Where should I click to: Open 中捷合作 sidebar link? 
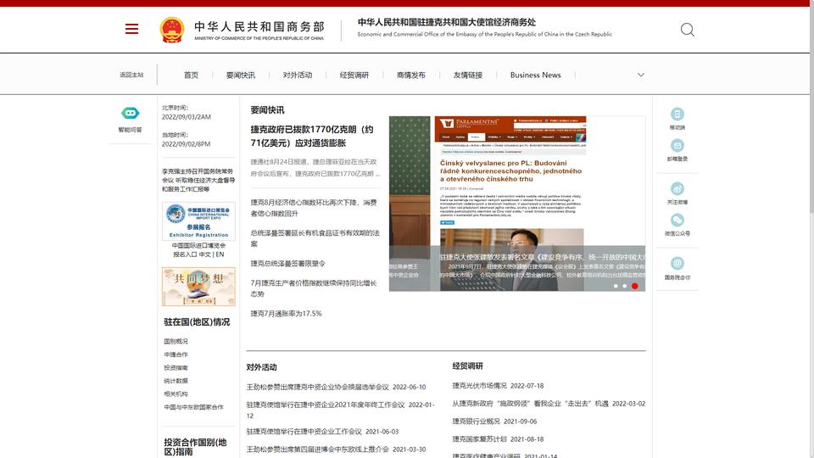176,355
